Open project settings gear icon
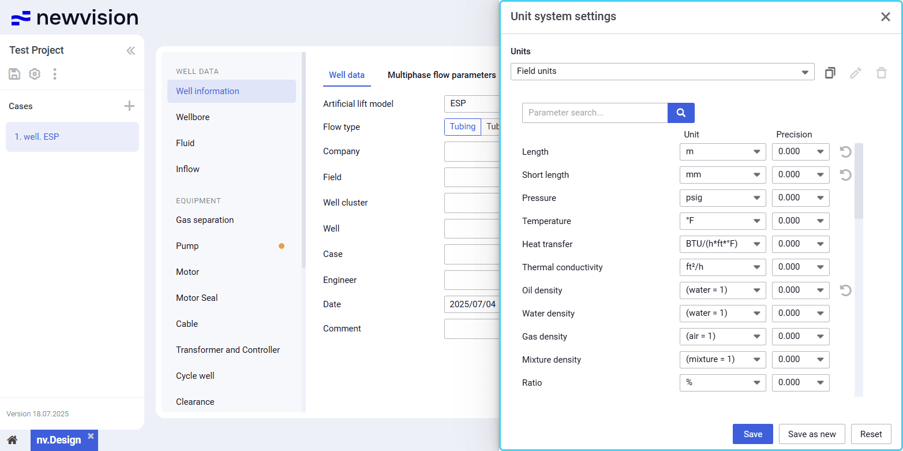 35,74
